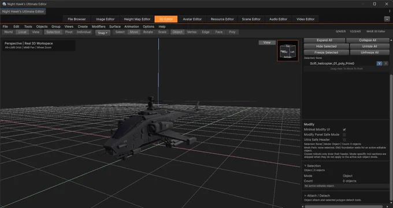
Task: Switch to Face sub-object mode
Action: click(x=219, y=32)
